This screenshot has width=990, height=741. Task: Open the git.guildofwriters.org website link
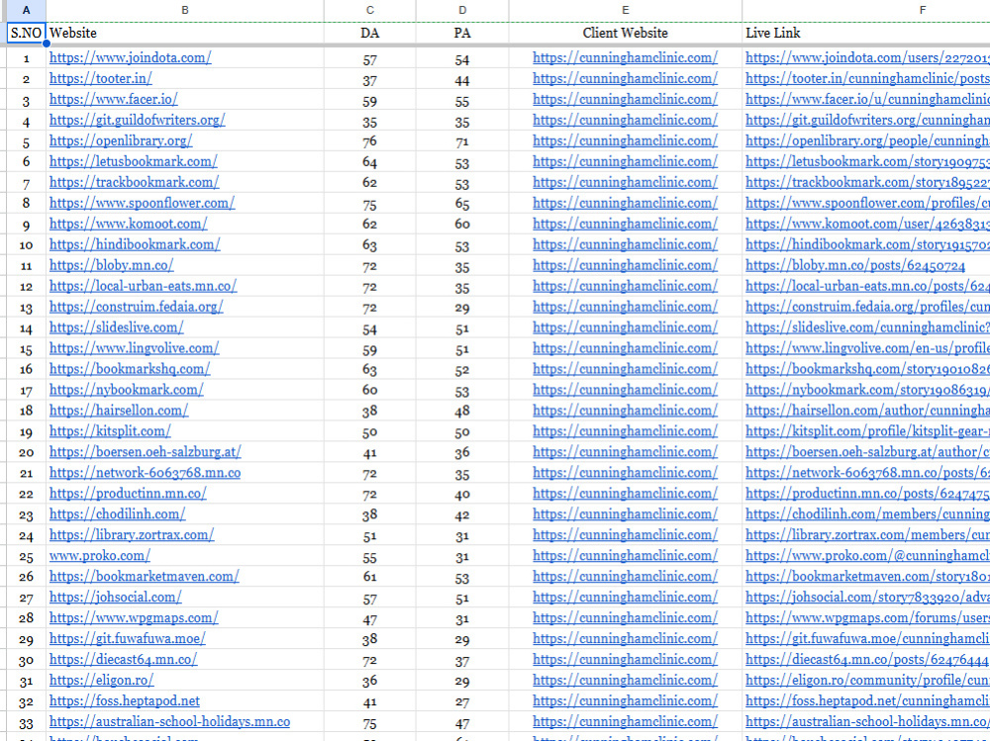137,120
